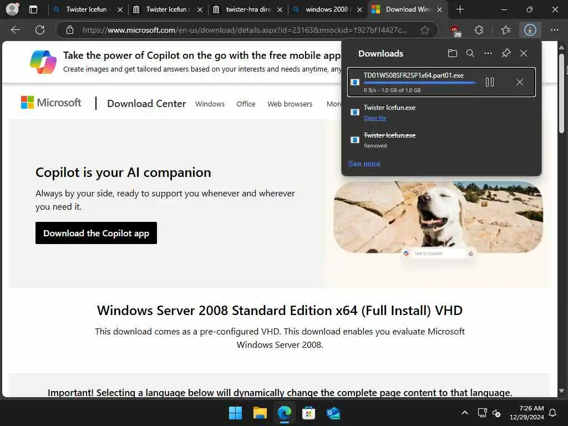
Task: Close the twister-hra tab
Action: [x=280, y=10]
